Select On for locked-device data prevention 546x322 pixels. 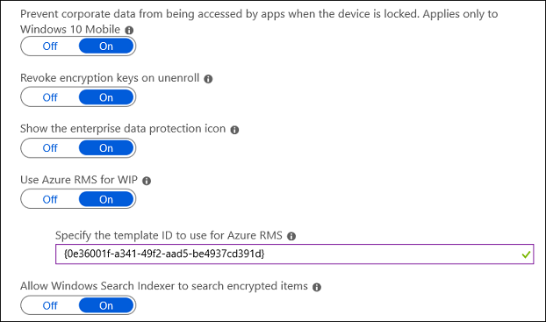106,47
